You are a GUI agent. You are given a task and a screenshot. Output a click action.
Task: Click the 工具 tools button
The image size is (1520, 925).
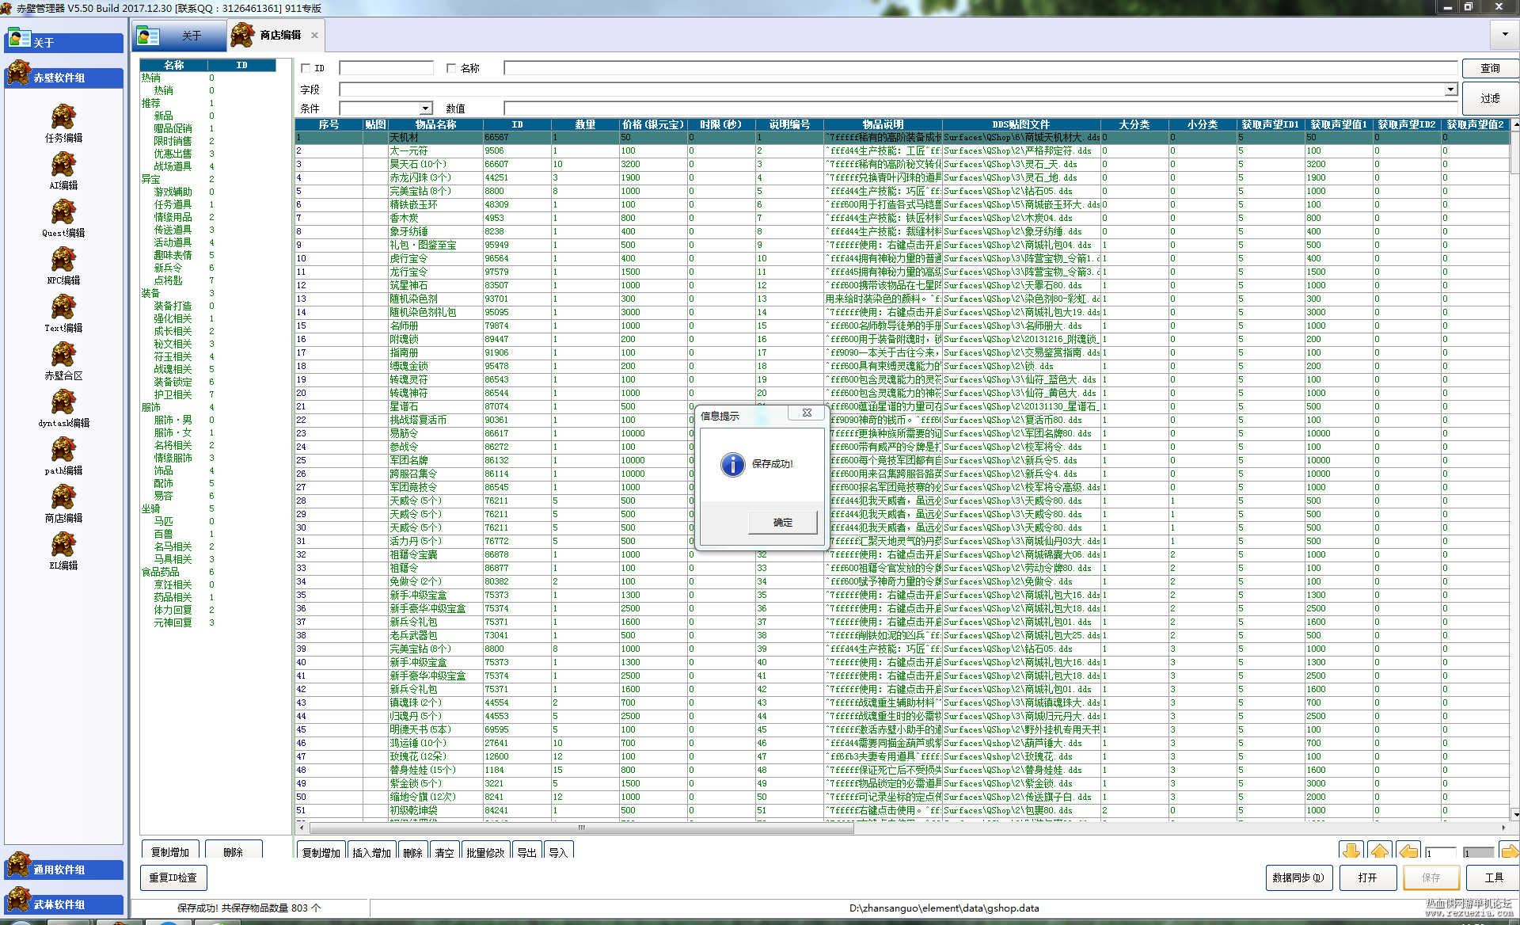tap(1493, 877)
